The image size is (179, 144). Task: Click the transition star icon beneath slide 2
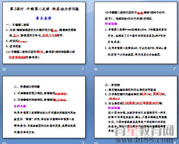pyautogui.click(x=96, y=69)
